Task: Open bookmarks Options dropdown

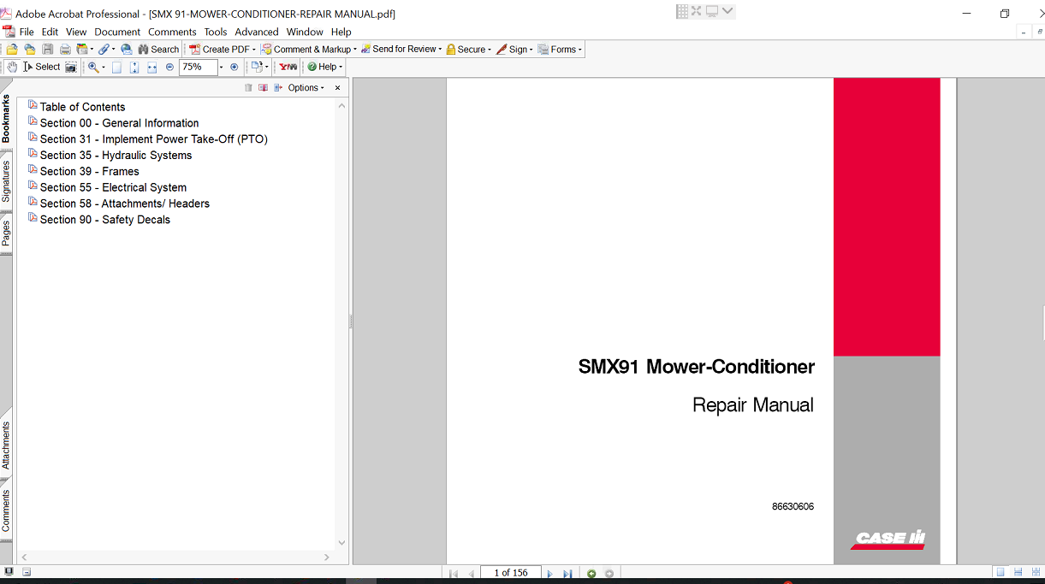Action: pos(306,88)
